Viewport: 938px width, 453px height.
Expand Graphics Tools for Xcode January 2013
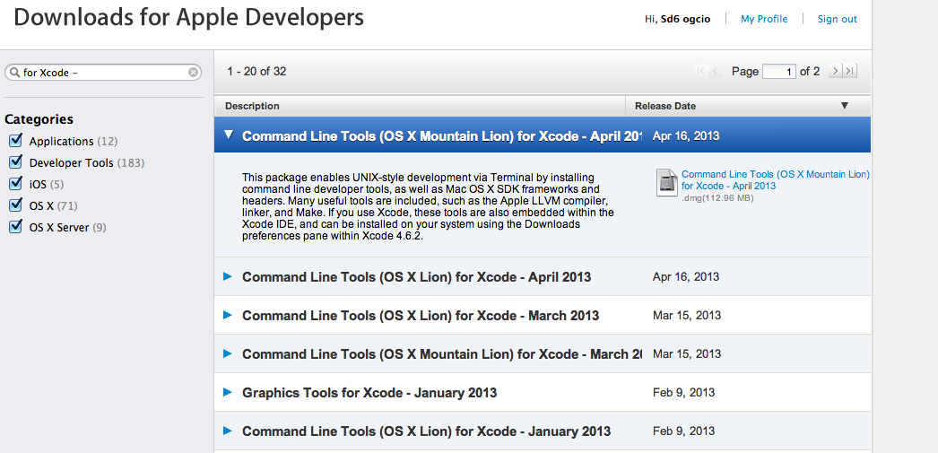(x=228, y=392)
